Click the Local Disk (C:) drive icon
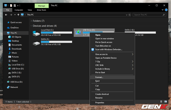Viewport: 171px width, 110px height. pyautogui.click(x=36, y=33)
